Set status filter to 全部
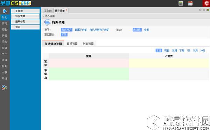Viewport: 210px width, 130px height. (x=146, y=30)
